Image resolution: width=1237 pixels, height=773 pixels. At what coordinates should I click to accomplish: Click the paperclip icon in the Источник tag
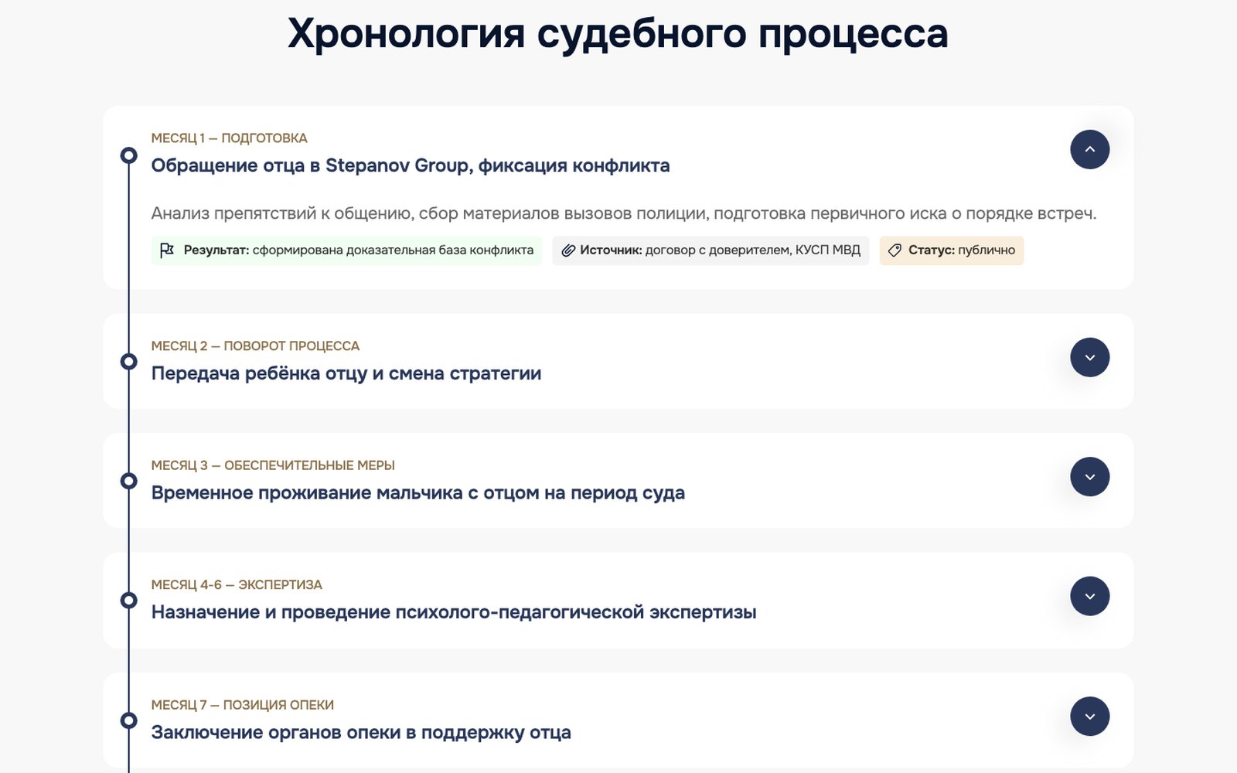point(568,250)
